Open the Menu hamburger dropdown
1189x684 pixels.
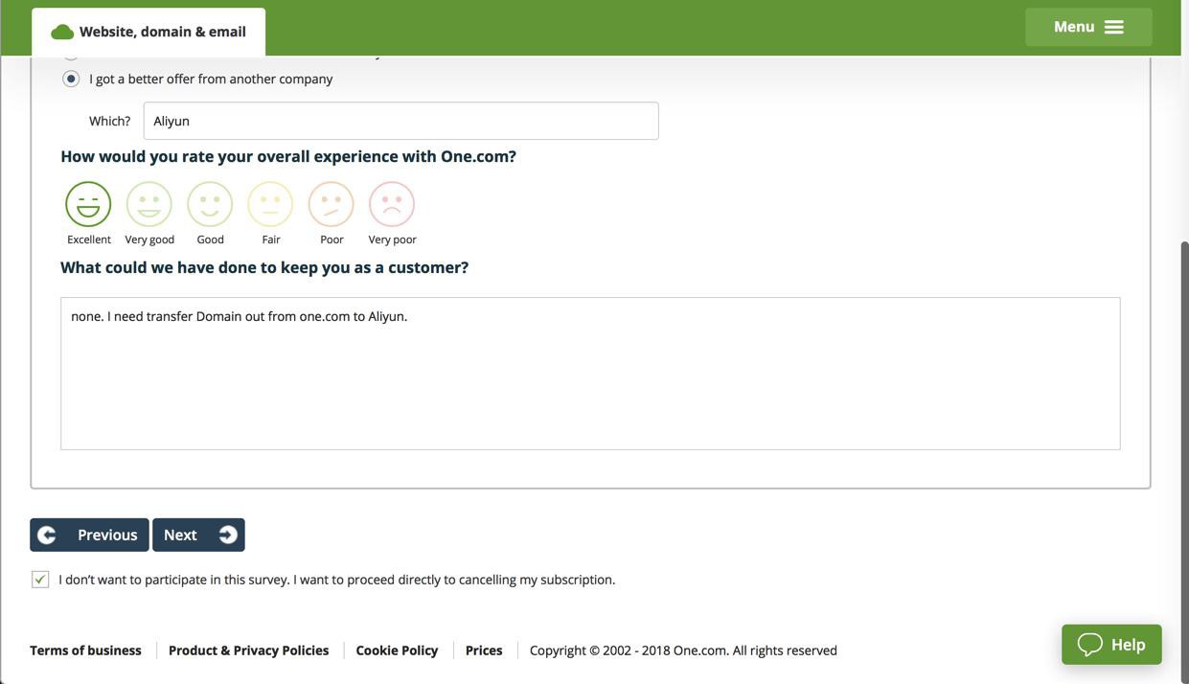[x=1088, y=27]
